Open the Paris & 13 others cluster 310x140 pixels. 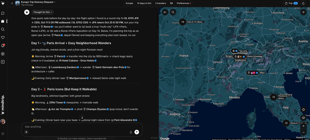click(183, 22)
